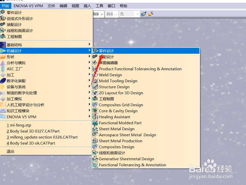Open the 开始 menu in the menu bar
Screen dimensions: 246x185
coord(5,6)
